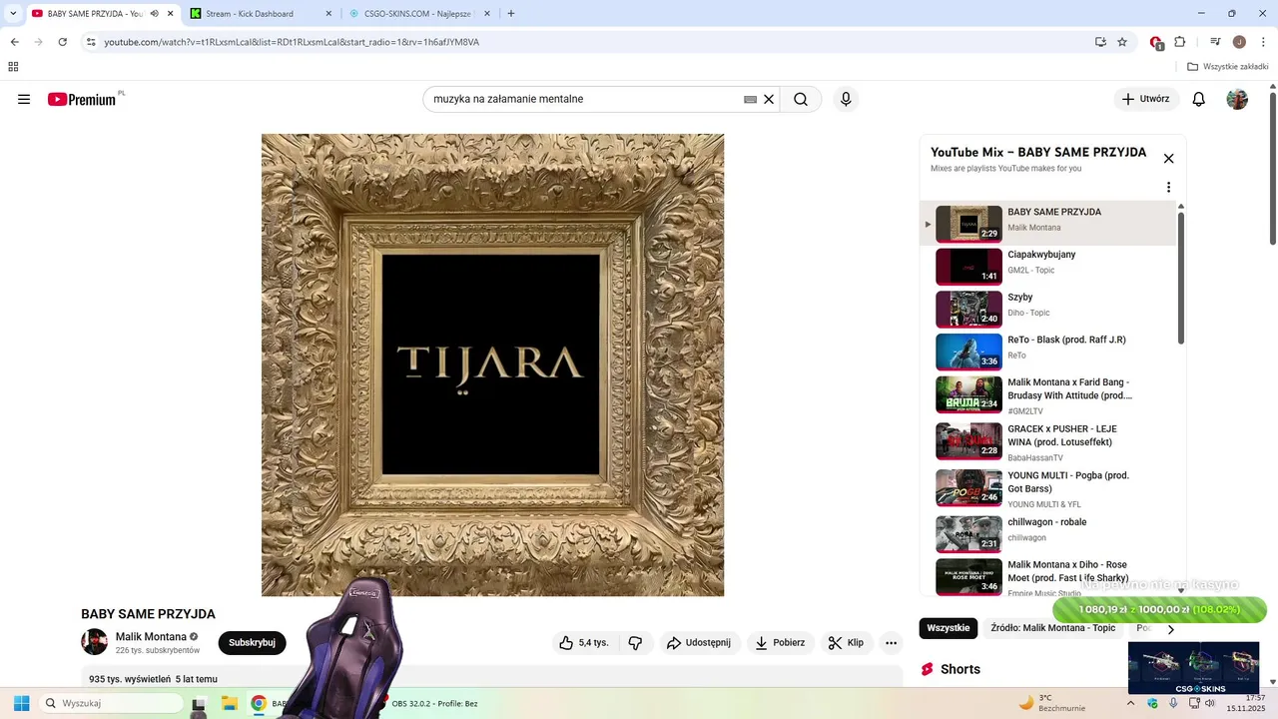Click the address bar URL
This screenshot has width=1278, height=719.
292,42
